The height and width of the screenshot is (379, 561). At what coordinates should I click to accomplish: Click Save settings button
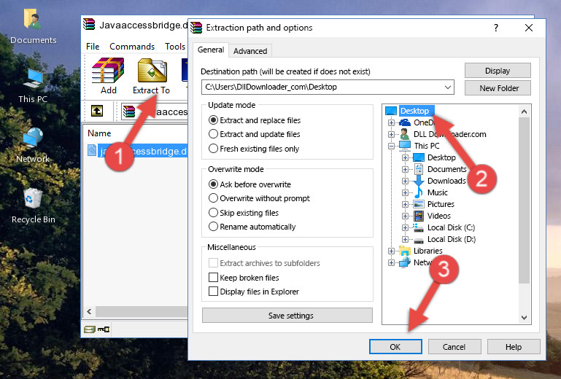[287, 316]
